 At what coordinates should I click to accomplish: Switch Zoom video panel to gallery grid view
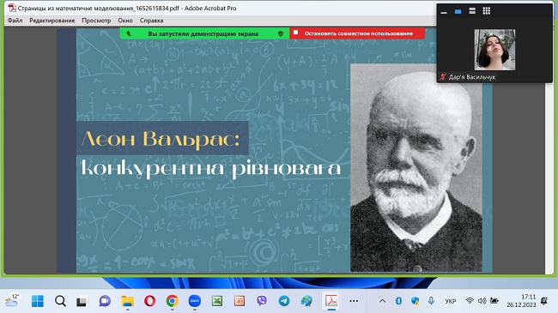[487, 11]
